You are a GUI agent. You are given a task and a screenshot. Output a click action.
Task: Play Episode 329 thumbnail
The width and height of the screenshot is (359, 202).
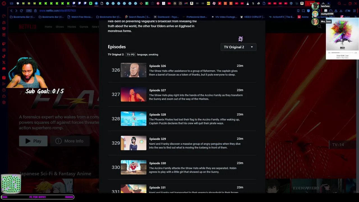pyautogui.click(x=134, y=143)
